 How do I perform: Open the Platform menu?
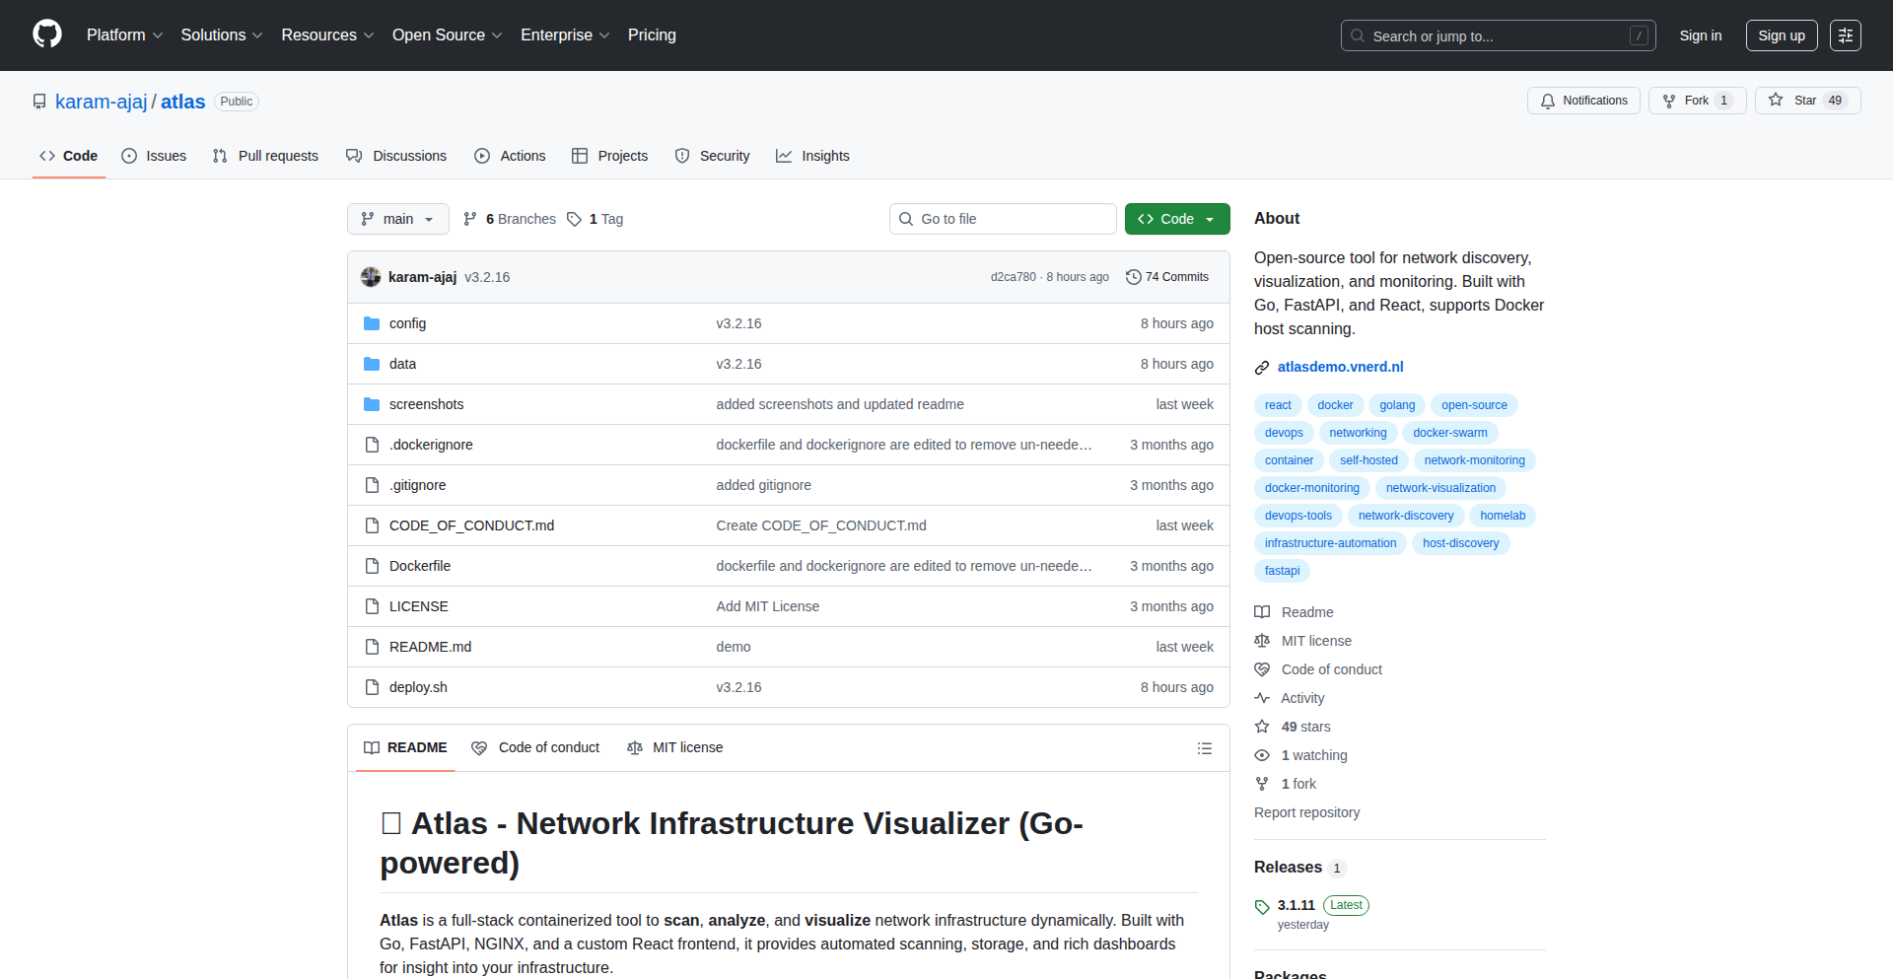click(124, 35)
